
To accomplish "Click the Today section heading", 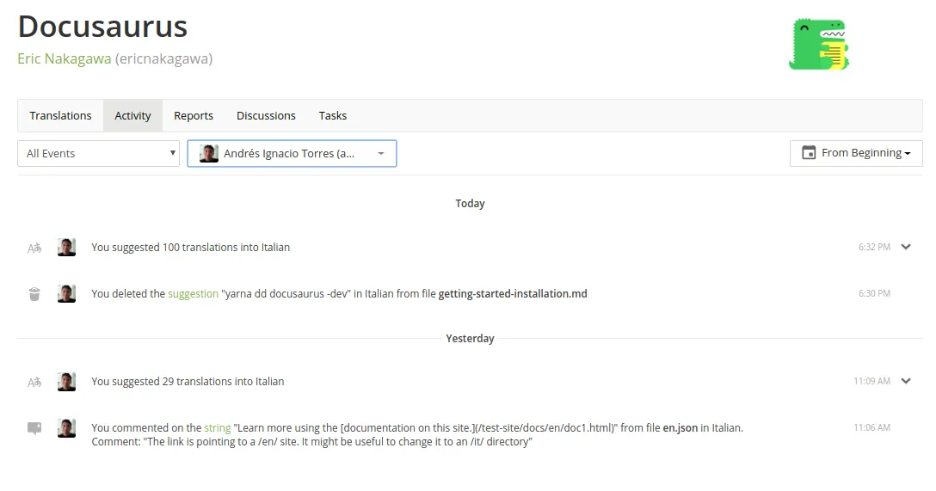I will pyautogui.click(x=470, y=204).
